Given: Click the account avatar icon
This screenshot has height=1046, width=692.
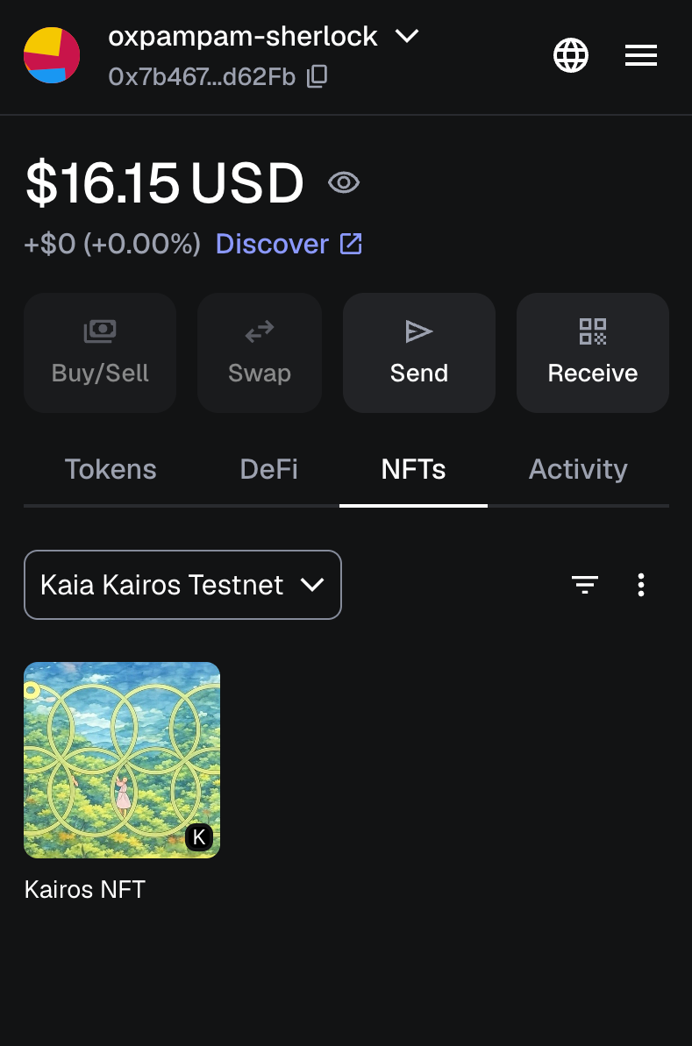Looking at the screenshot, I should (52, 55).
